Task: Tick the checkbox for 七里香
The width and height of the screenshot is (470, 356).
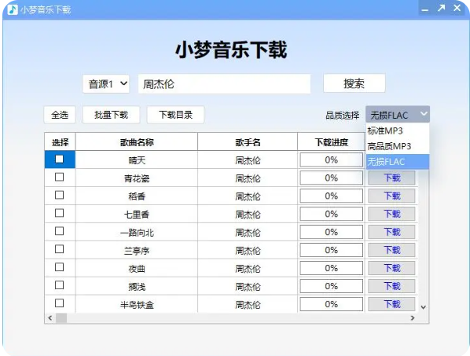Action: tap(60, 213)
